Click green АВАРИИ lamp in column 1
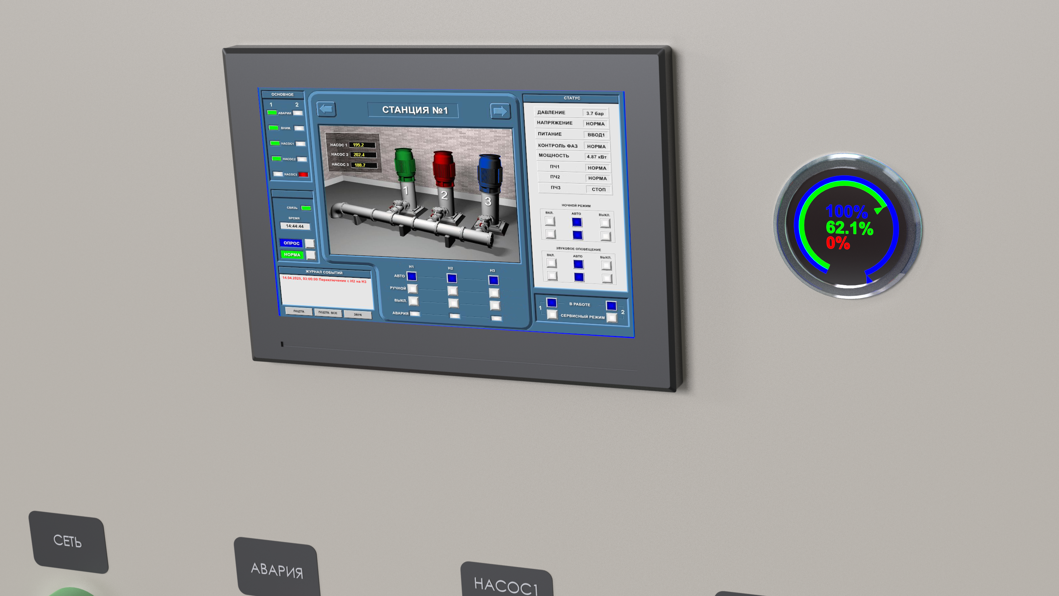Image resolution: width=1059 pixels, height=596 pixels. (x=272, y=112)
